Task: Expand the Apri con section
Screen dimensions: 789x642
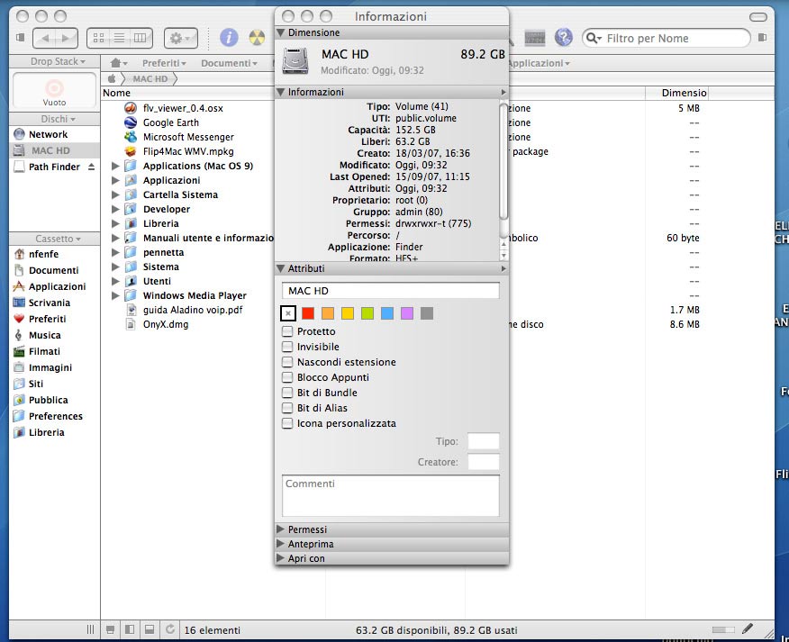Action: pyautogui.click(x=281, y=558)
